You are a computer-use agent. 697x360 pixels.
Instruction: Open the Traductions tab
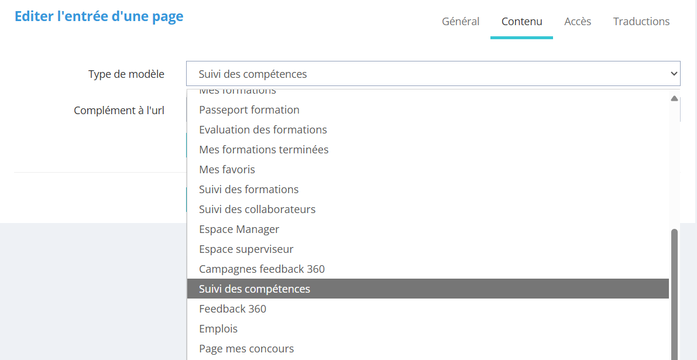(641, 22)
